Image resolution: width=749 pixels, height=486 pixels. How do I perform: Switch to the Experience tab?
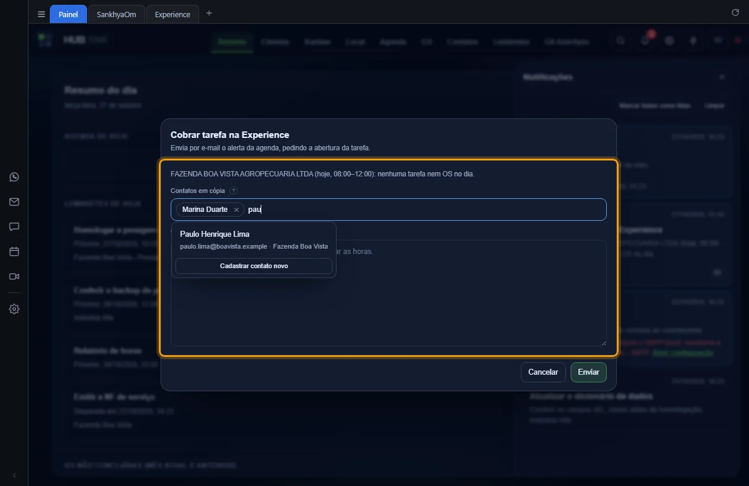click(172, 14)
